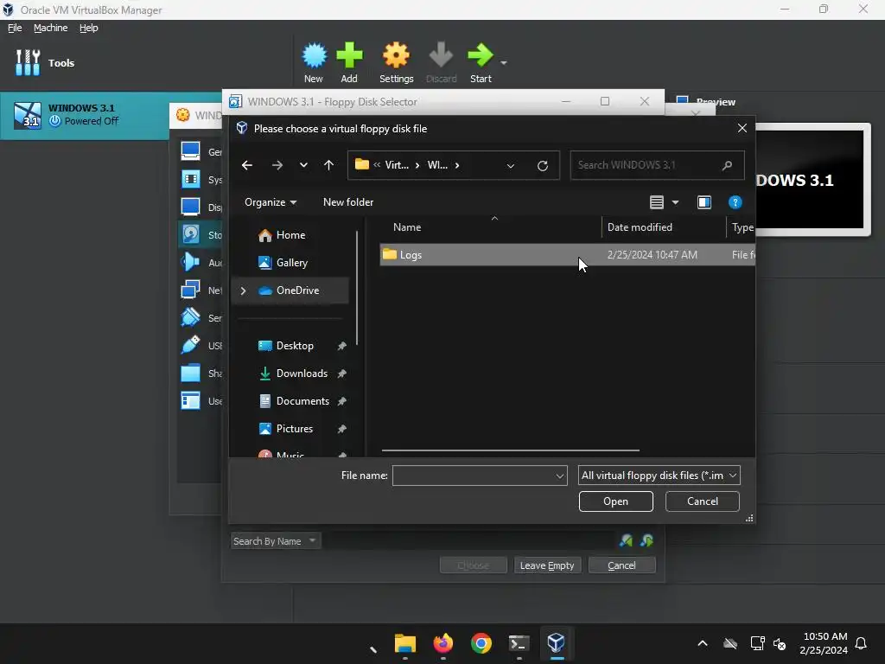Open the notifications bell icon
Screen dimensions: 885x664
tap(862, 643)
